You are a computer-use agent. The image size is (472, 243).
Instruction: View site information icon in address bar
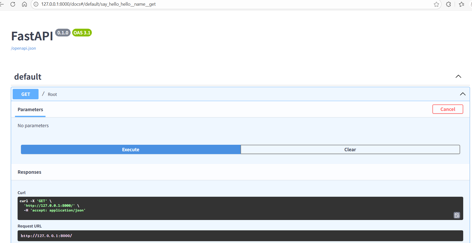36,4
